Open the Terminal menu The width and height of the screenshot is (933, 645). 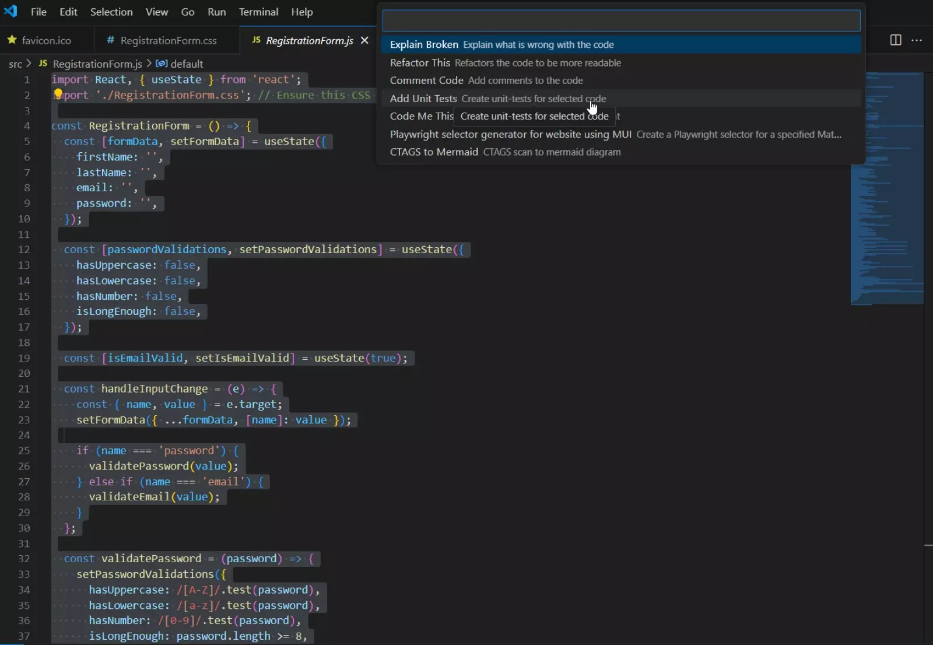[x=258, y=12]
